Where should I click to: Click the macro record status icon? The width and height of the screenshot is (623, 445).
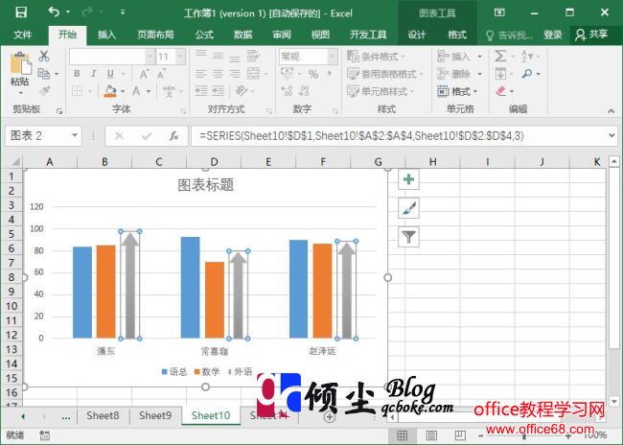44,435
